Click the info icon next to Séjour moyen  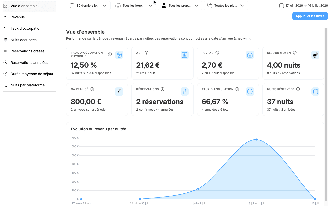pyautogui.click(x=295, y=53)
